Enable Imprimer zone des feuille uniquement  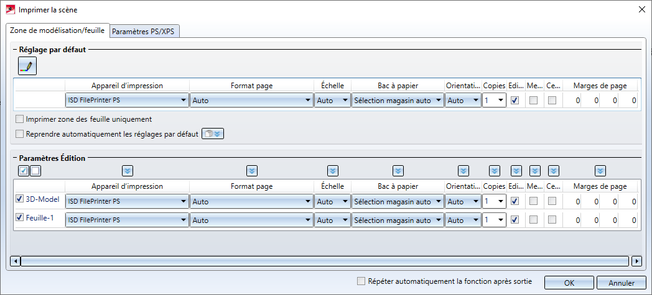click(x=21, y=119)
